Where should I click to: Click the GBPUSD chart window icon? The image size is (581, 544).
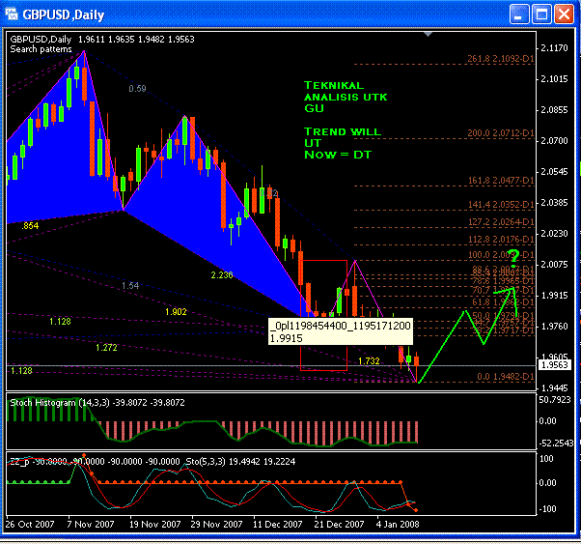(12, 14)
